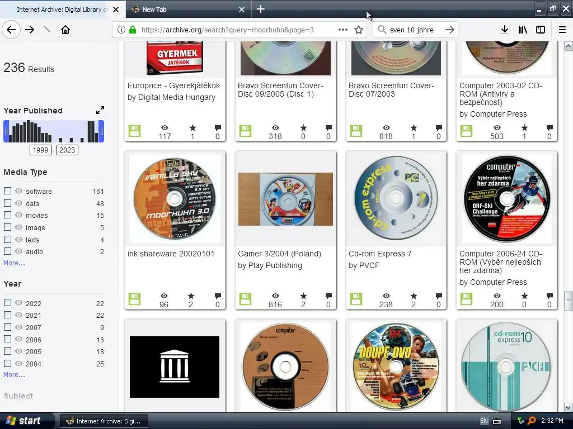The height and width of the screenshot is (429, 573).
Task: Click the page scrollbar down arrow
Action: pyautogui.click(x=569, y=407)
